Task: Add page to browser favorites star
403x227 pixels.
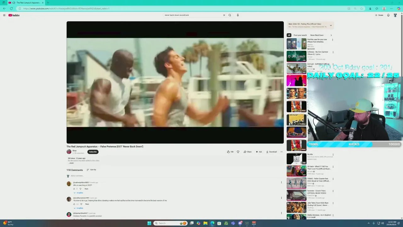Action: [361, 9]
